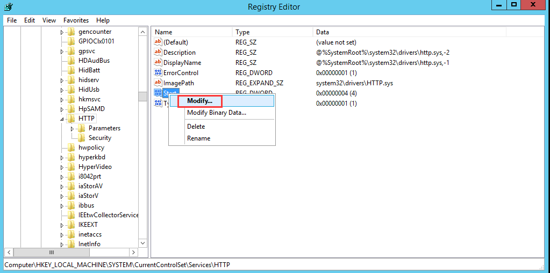Click the (Default) string value icon
This screenshot has width=550, height=273.
click(158, 42)
